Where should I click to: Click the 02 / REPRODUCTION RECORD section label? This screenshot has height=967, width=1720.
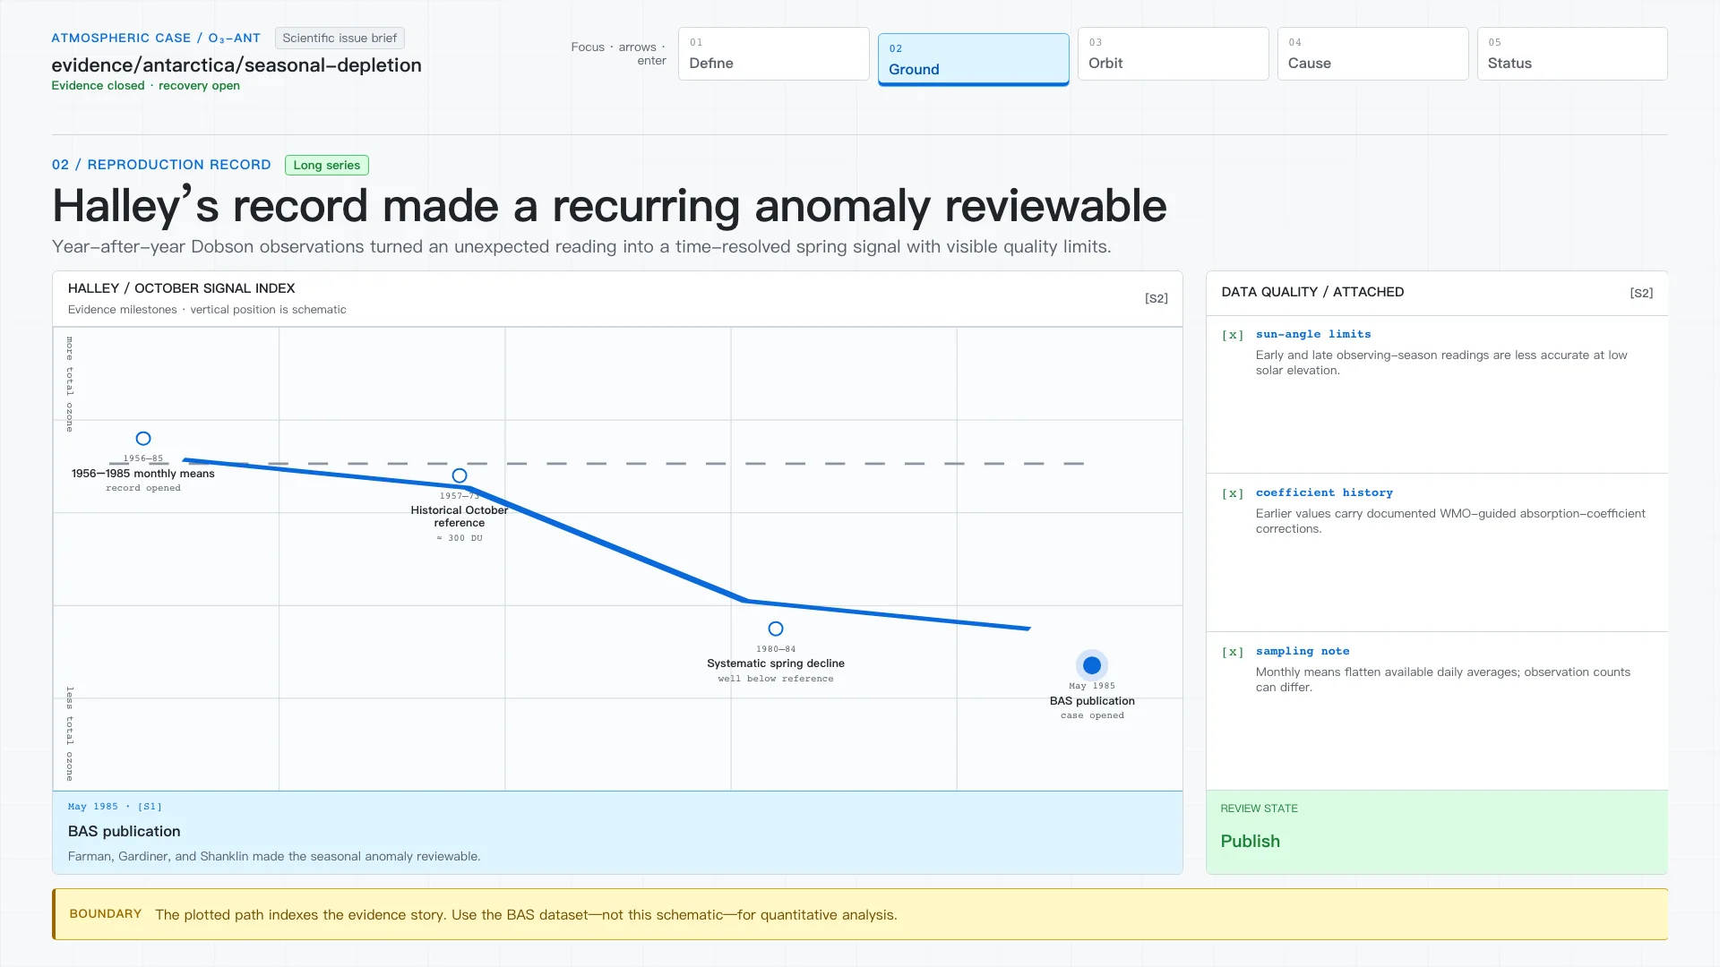tap(161, 165)
